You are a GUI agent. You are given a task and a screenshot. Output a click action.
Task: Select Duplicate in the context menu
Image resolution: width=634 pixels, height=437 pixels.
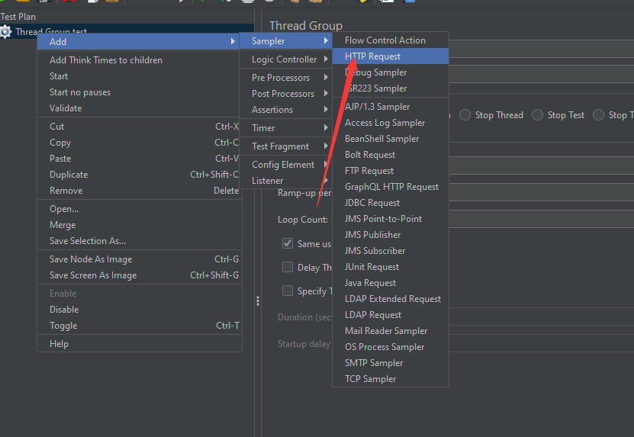pyautogui.click(x=69, y=175)
